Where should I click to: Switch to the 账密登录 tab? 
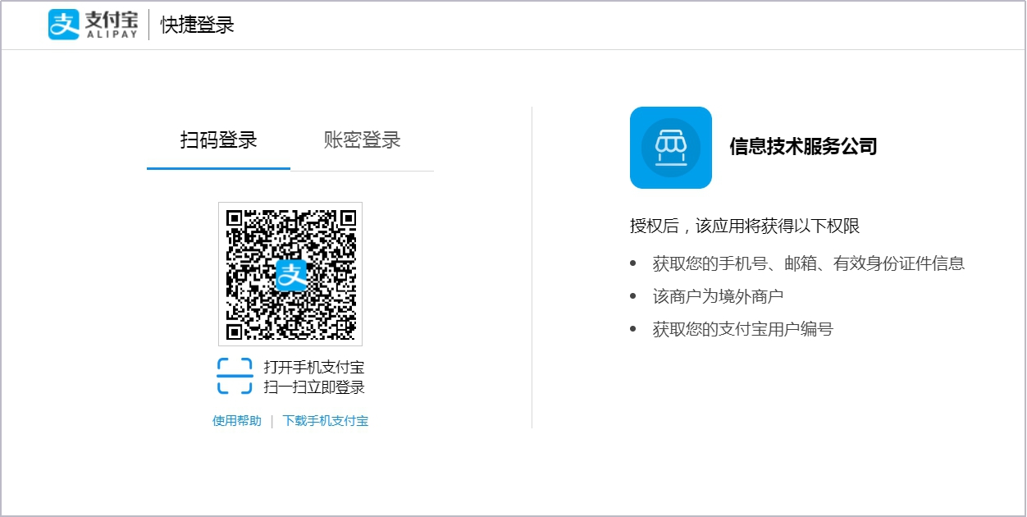tap(363, 140)
